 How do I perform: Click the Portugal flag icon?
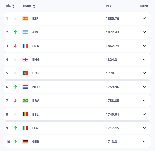[25, 73]
